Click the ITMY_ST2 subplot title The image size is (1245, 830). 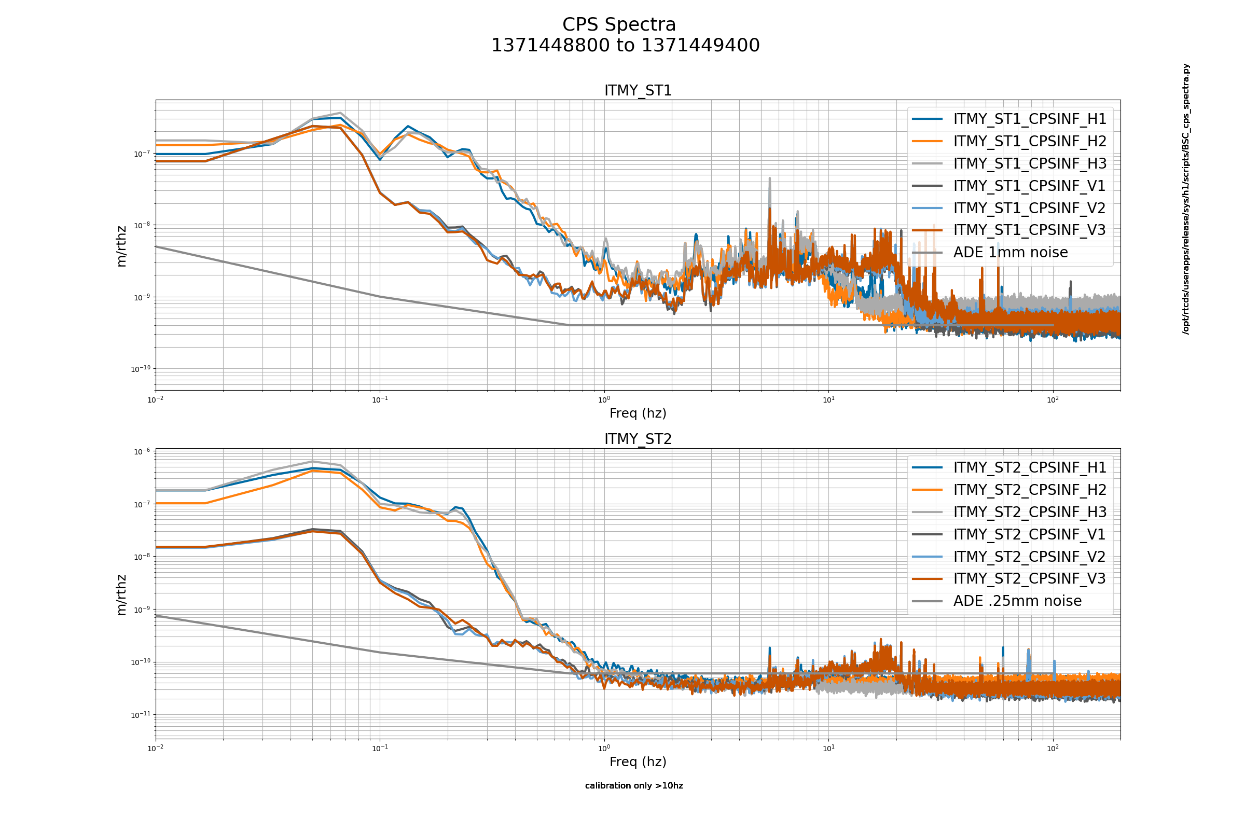638,439
